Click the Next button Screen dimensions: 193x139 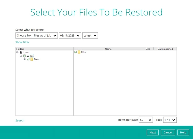[153, 132]
